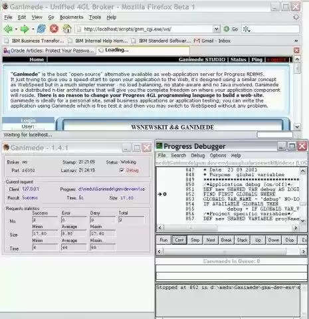Image resolution: width=309 pixels, height=319 pixels.
Task: Click the Firefox throbber activity icon
Action: pyautogui.click(x=296, y=17)
